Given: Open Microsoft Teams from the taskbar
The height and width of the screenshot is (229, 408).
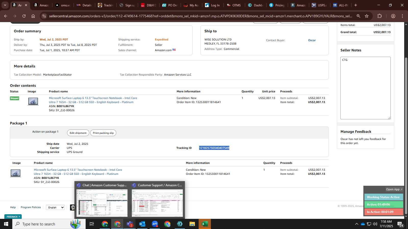Looking at the screenshot, I should [130, 224].
